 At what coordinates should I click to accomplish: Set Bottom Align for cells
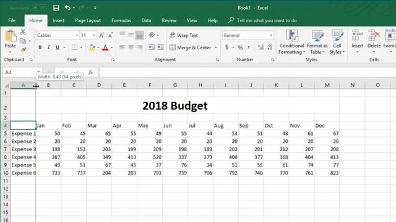[140, 36]
